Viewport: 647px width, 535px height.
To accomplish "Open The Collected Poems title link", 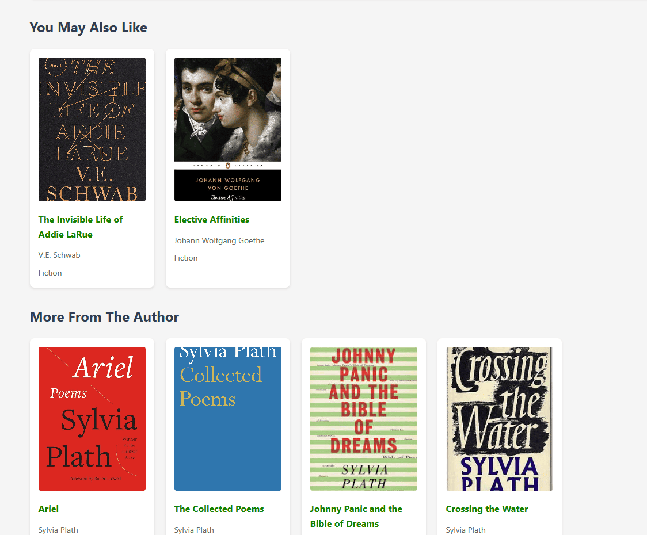I will tap(219, 509).
